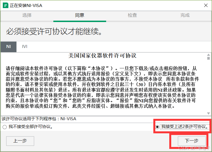Viewport: 212px width, 152px height.
Task: Click the license scrollbar down arrow
Action: pyautogui.click(x=208, y=114)
